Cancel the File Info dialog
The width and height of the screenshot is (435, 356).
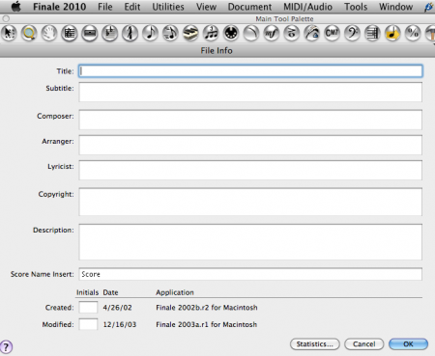(364, 344)
